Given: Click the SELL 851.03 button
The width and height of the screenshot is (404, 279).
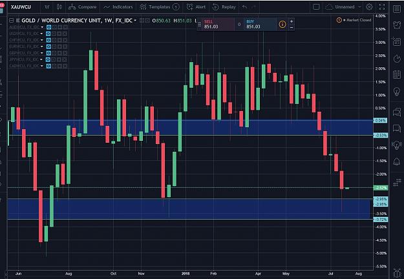Looking at the screenshot, I should 218,24.
